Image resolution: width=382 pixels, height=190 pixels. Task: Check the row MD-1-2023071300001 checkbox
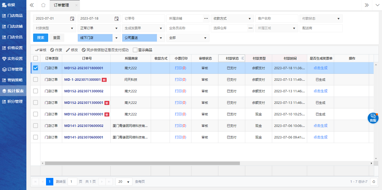[36, 79]
